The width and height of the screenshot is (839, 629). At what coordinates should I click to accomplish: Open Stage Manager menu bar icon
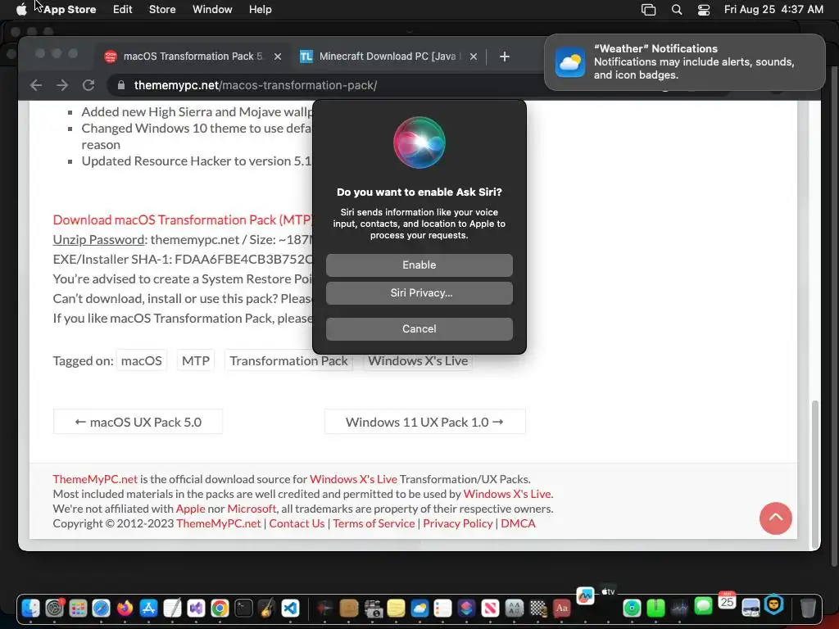pyautogui.click(x=649, y=9)
